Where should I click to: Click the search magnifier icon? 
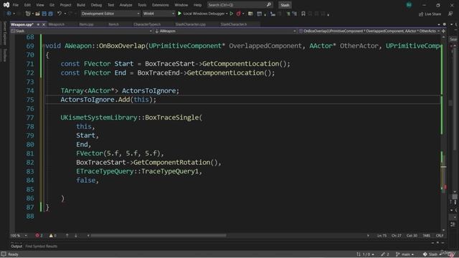tap(269, 5)
